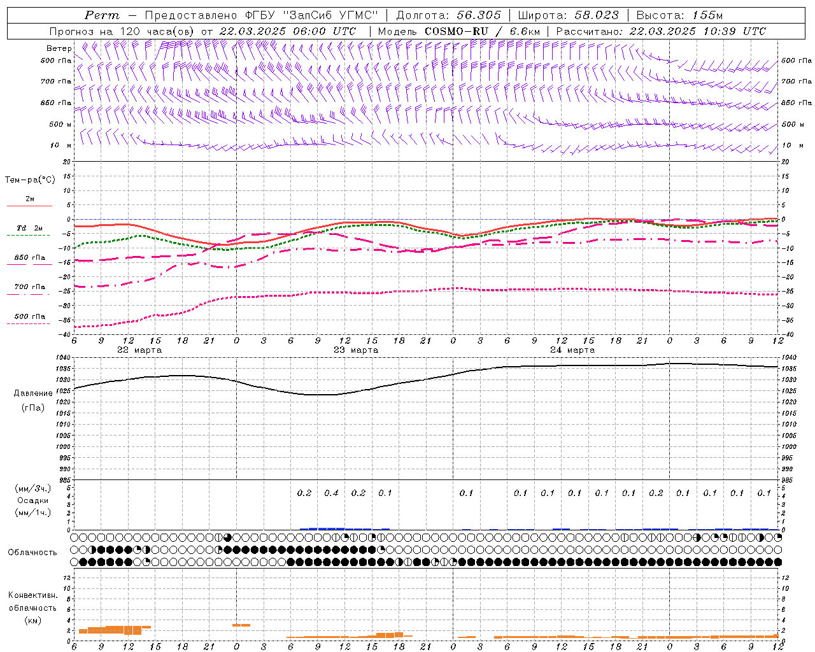Click "Рассчитано: 22.03.2025 10:39 UTC" text
Viewport: 815px width, 652px height.
(661, 31)
